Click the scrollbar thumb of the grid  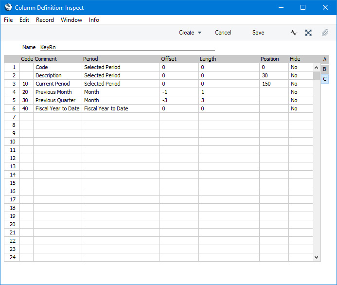coord(316,76)
